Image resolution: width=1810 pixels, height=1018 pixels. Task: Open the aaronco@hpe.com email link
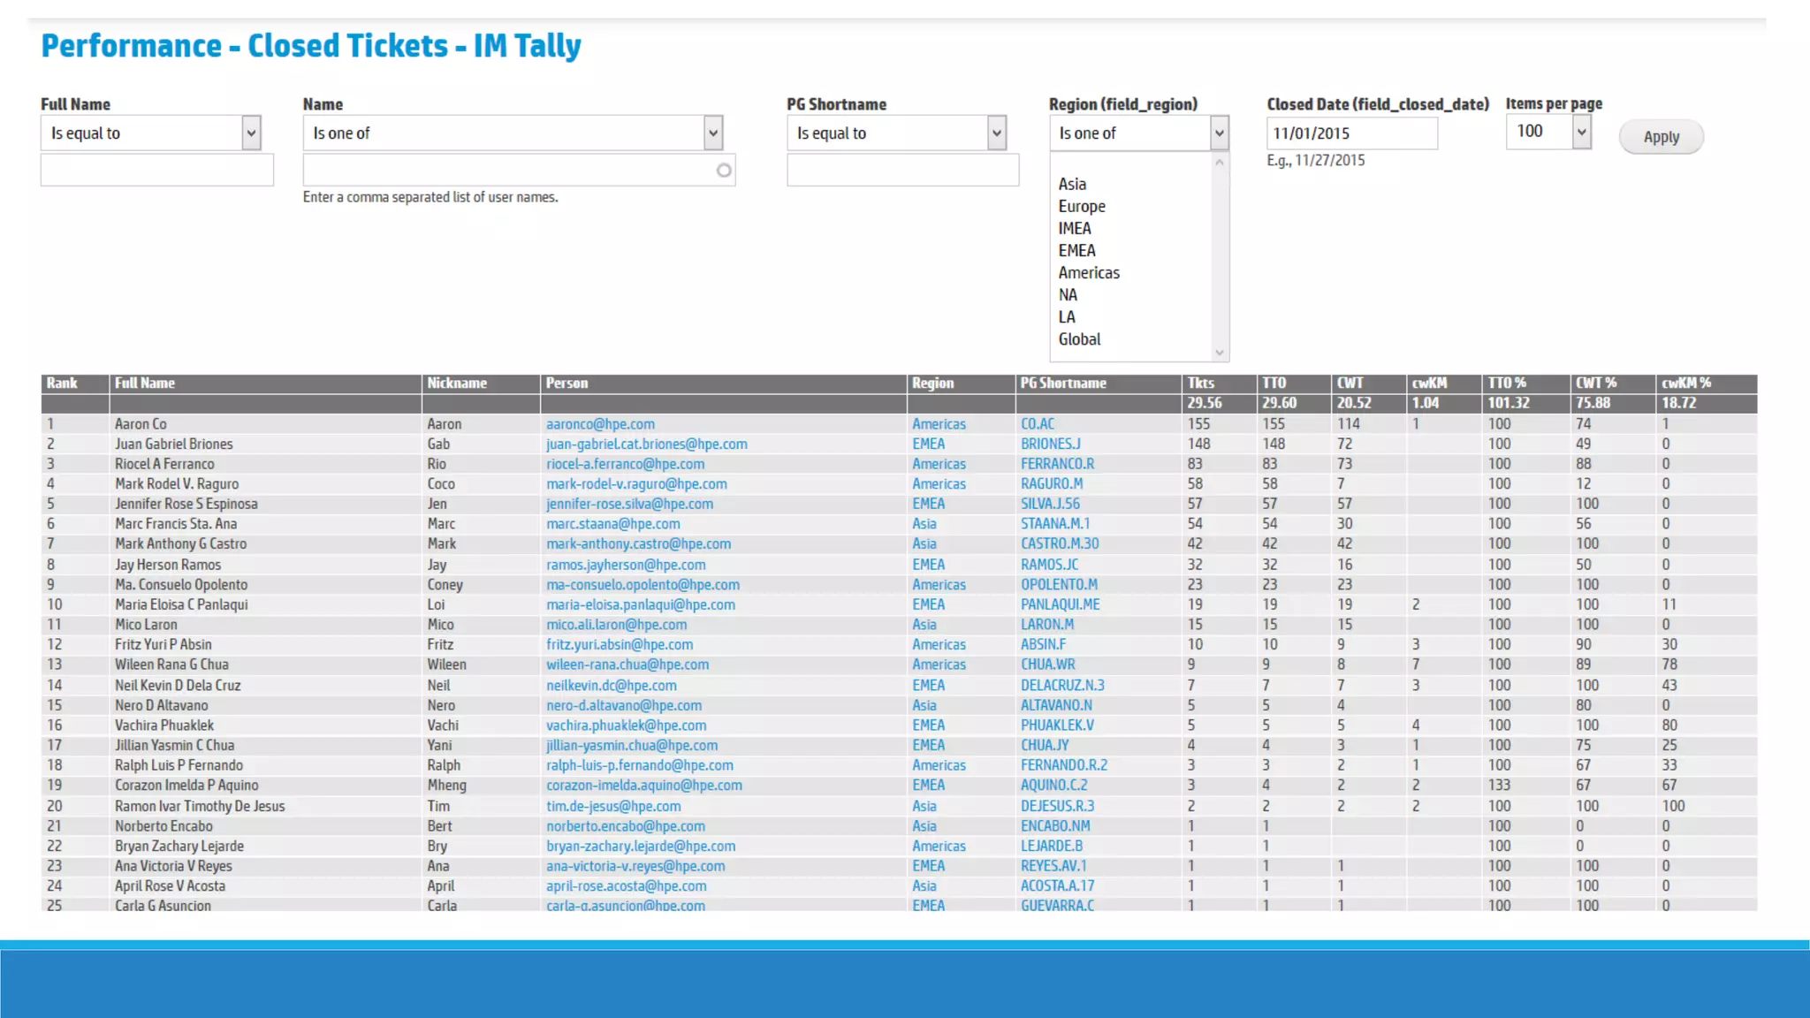[x=600, y=424]
